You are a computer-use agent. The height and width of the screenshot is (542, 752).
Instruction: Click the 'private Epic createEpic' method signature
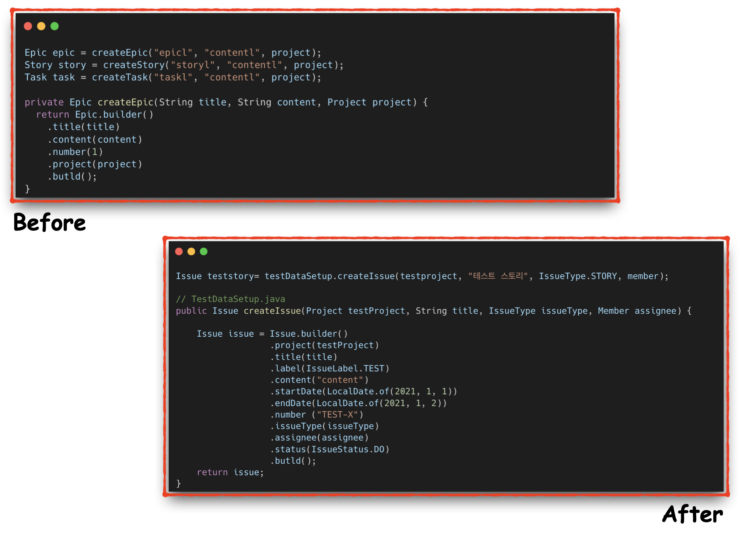coord(226,103)
